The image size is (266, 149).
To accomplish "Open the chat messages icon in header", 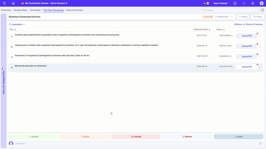I will (x=235, y=3).
